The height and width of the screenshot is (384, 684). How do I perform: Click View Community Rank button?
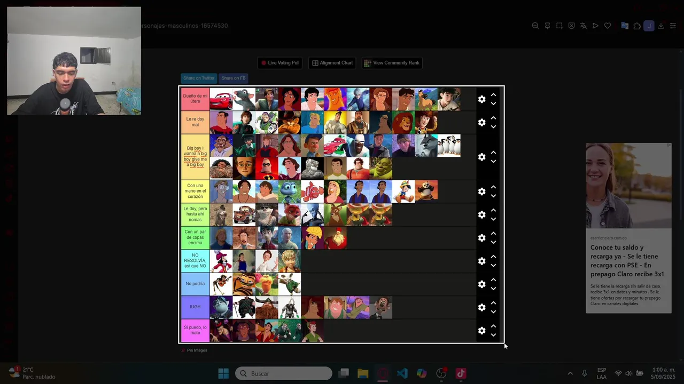click(392, 63)
